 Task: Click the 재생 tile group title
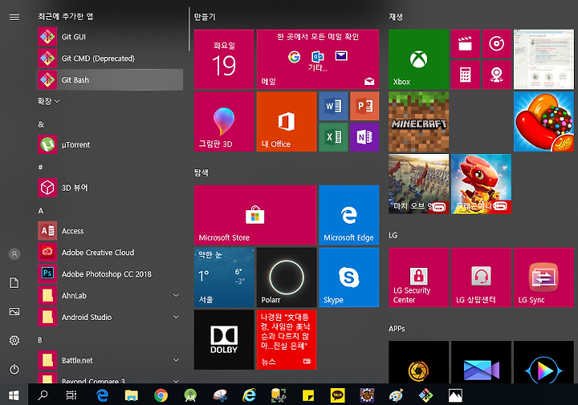pos(396,17)
